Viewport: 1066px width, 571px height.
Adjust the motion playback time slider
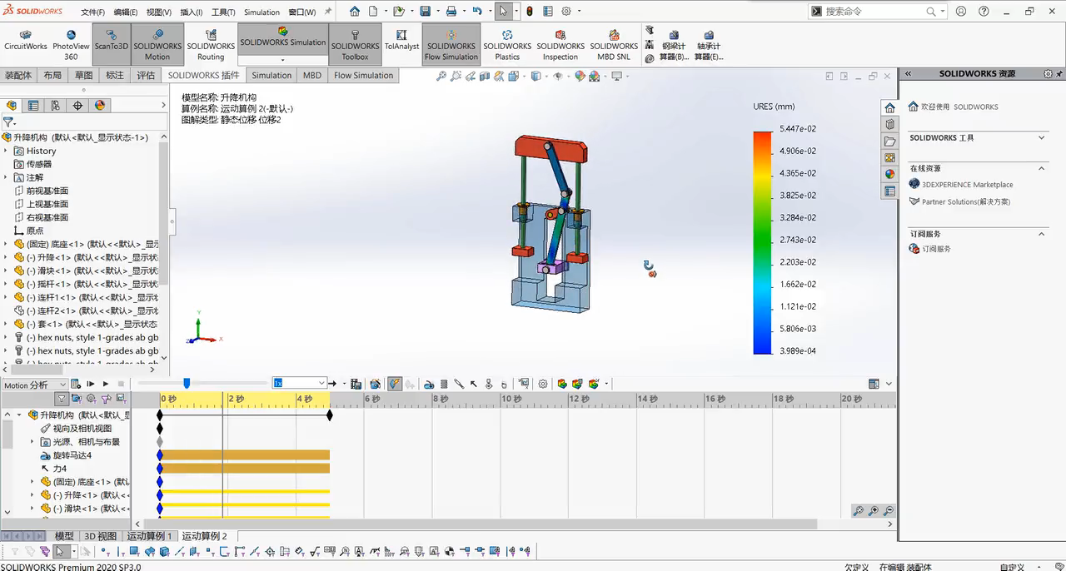(x=187, y=383)
